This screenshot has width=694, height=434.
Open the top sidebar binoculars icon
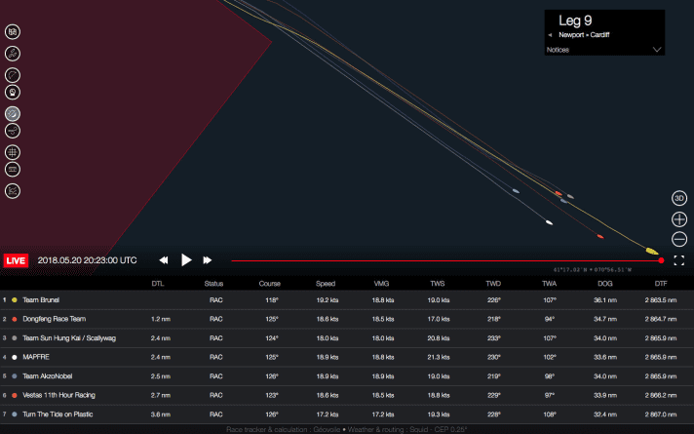click(x=14, y=32)
